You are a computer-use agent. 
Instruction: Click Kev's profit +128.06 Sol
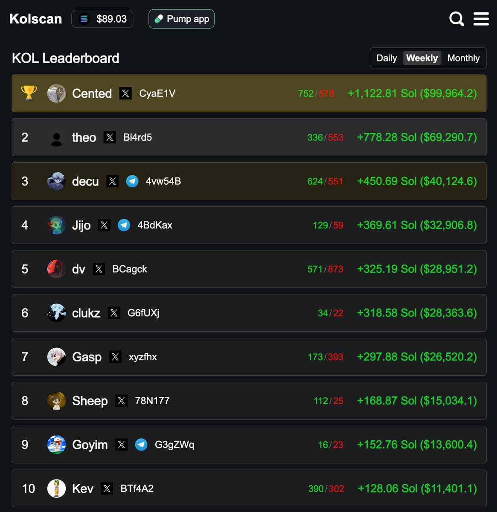(x=417, y=489)
